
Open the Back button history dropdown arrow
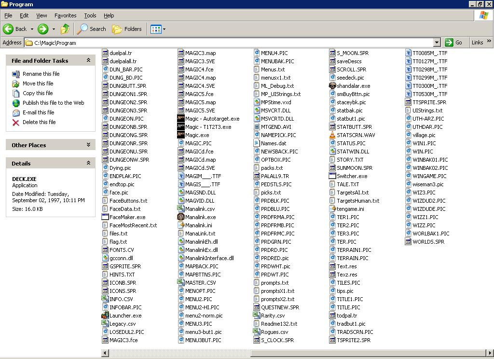pos(32,29)
